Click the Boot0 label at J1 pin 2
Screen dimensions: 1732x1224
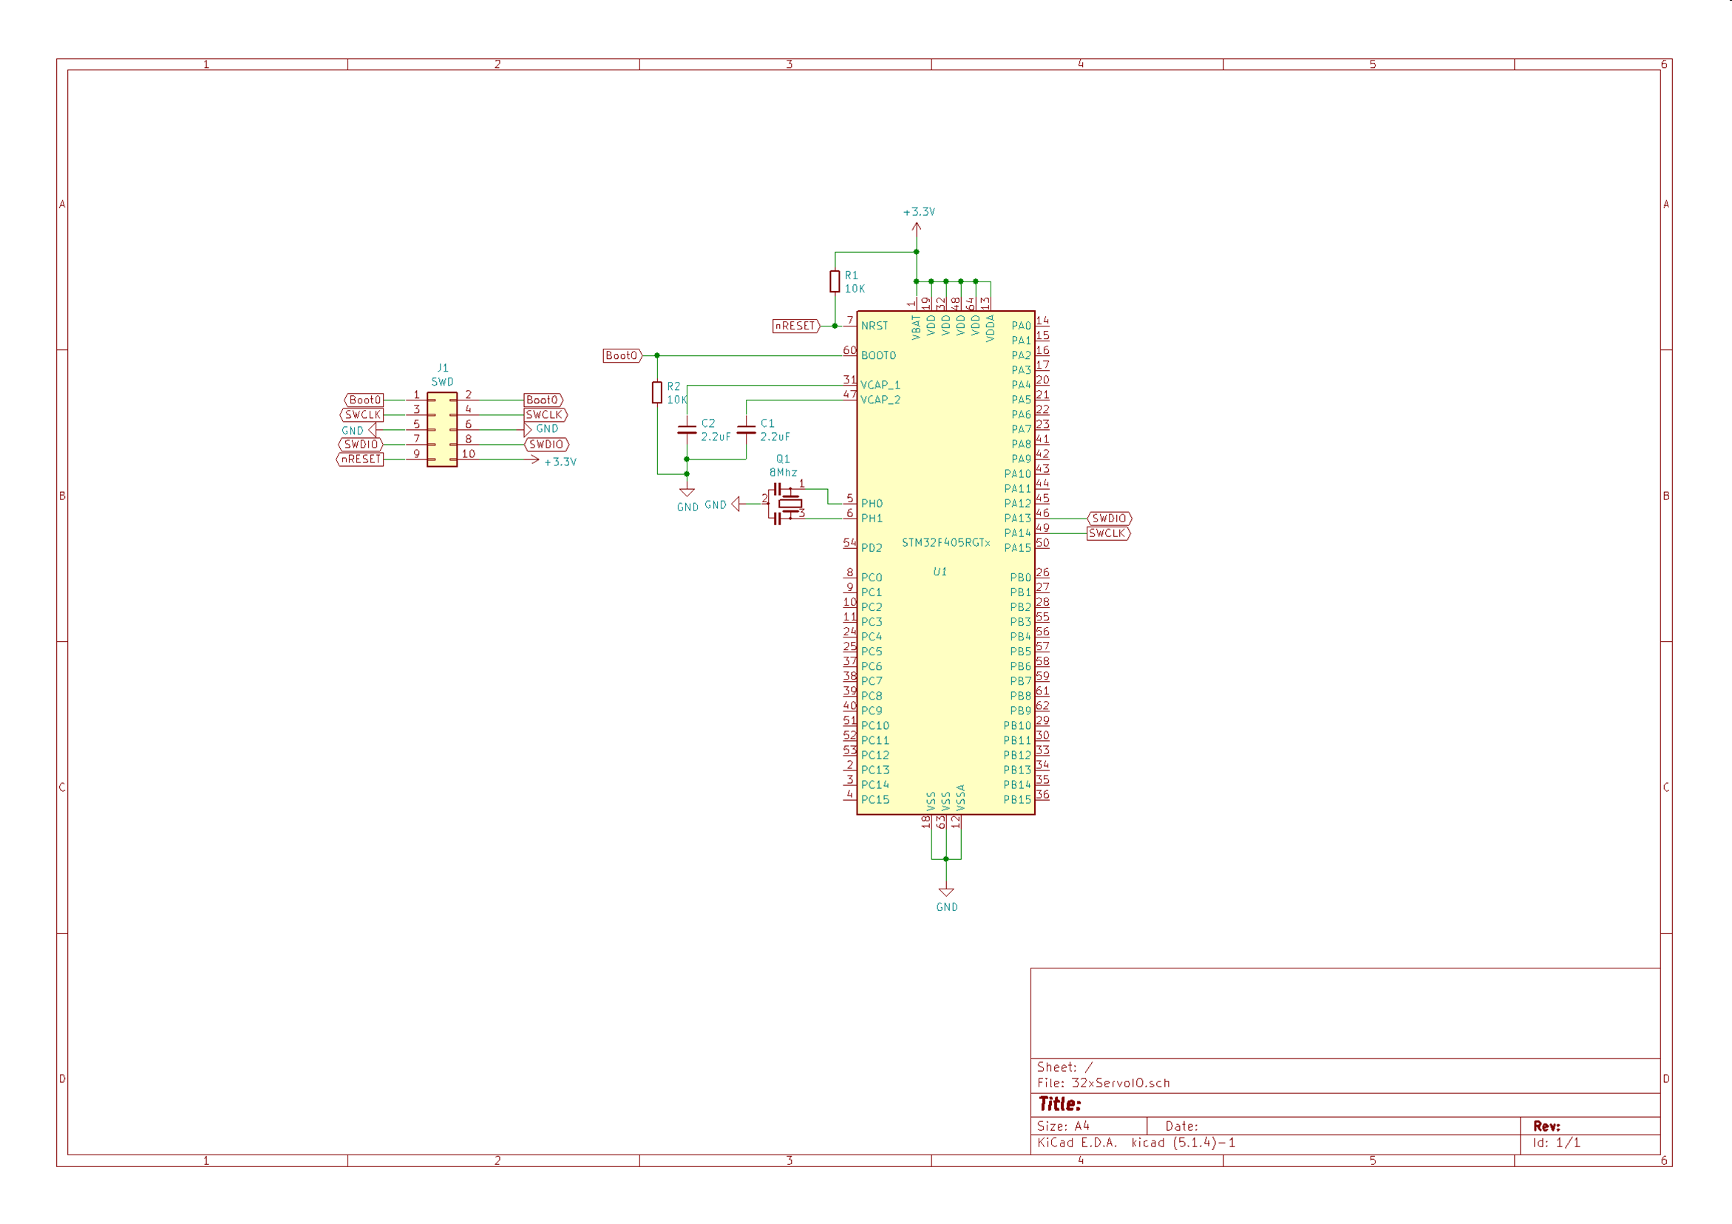click(543, 400)
